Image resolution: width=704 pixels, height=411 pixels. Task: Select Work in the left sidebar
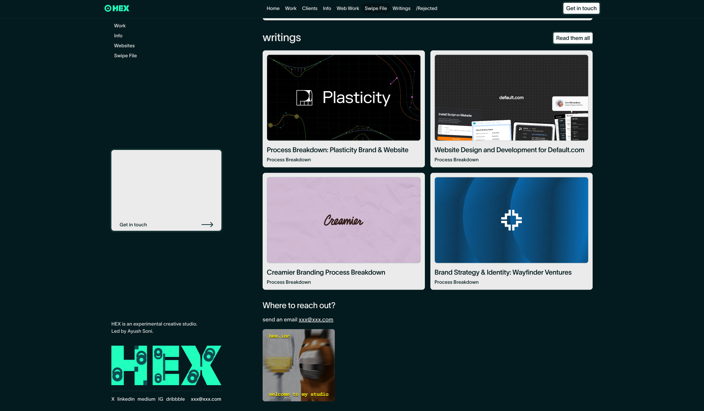120,26
